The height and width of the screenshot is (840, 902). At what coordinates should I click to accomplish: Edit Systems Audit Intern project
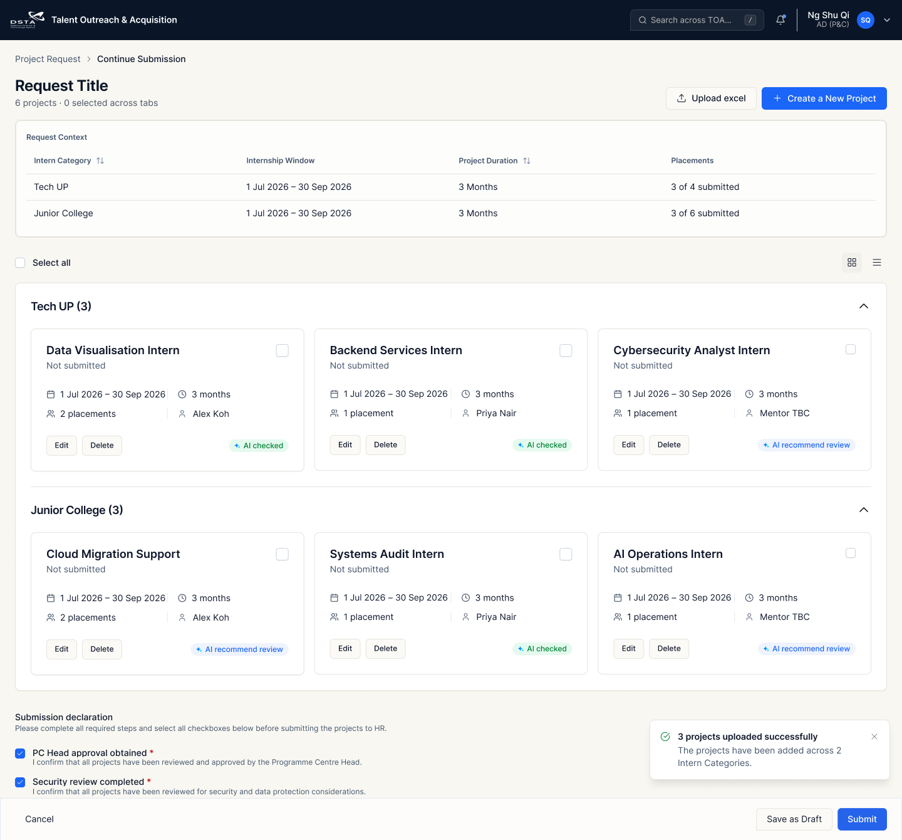coord(345,649)
